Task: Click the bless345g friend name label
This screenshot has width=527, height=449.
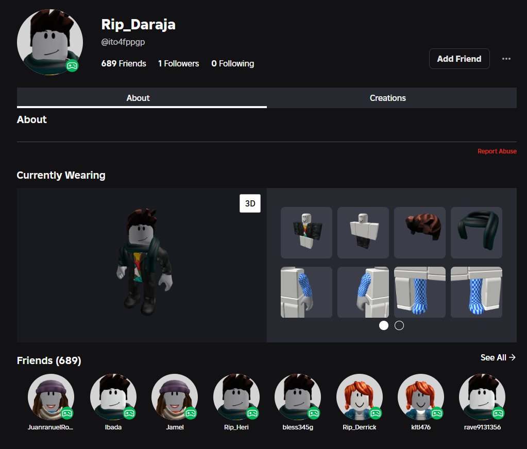Action: click(x=298, y=427)
